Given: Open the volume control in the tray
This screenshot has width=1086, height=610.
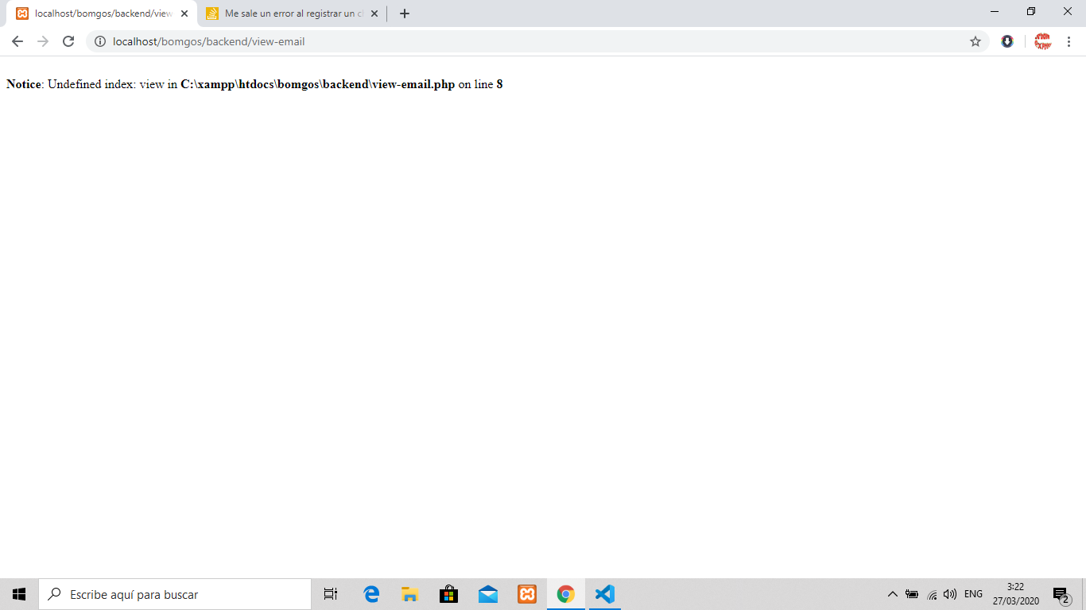Looking at the screenshot, I should click(950, 594).
